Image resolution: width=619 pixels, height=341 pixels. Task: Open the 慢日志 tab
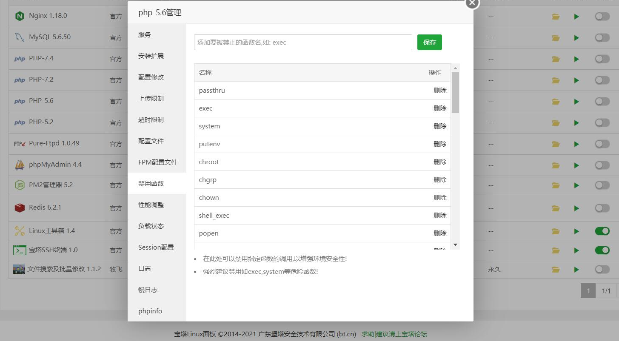[x=157, y=290]
